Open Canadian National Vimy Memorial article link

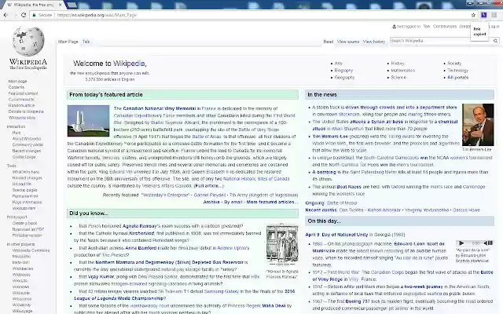[x=159, y=108]
